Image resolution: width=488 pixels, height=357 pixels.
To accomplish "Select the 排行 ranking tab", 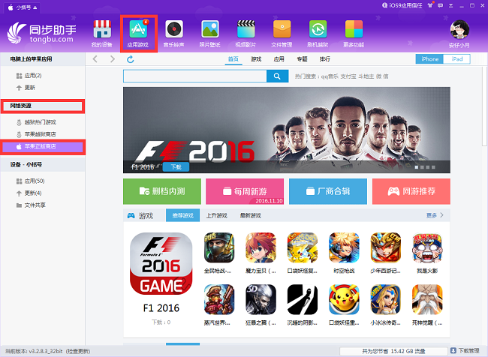I will tap(324, 59).
